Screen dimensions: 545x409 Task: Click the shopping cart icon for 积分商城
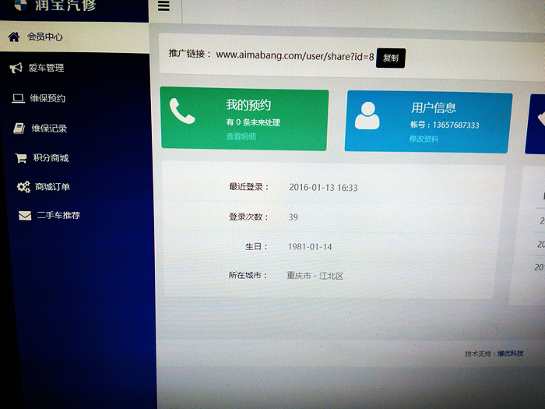point(21,158)
